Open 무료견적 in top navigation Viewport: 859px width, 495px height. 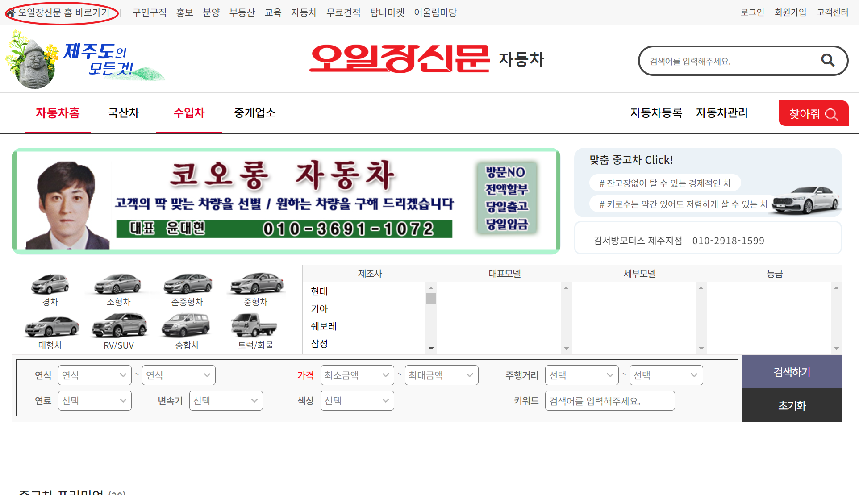(343, 12)
